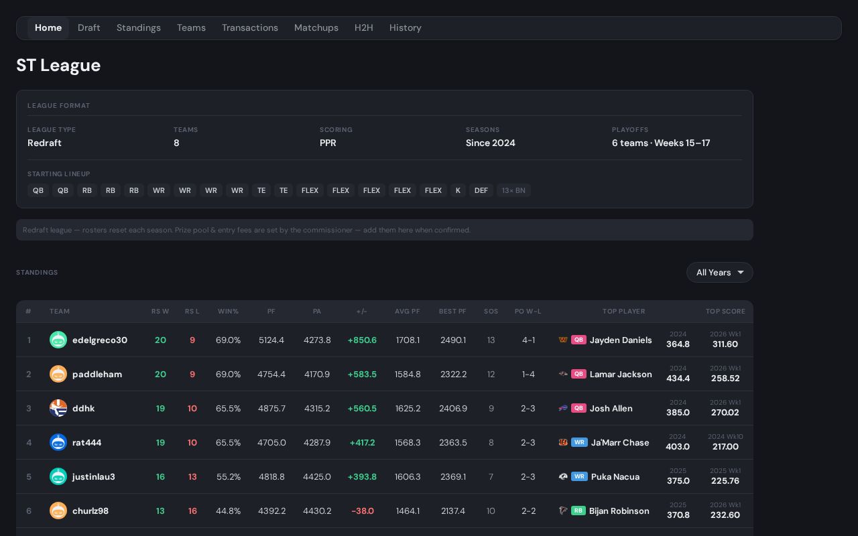Go to the Standings tab
Viewport: 858px width, 536px height.
139,28
